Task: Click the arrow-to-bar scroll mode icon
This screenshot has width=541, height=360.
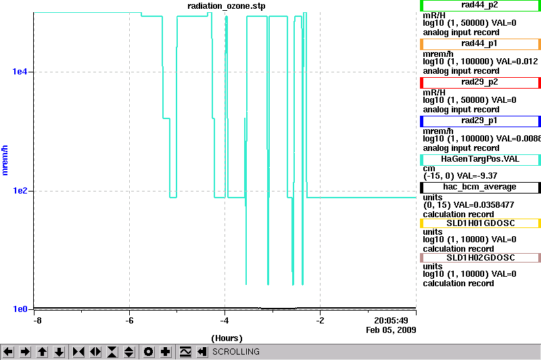Action: pos(202,352)
